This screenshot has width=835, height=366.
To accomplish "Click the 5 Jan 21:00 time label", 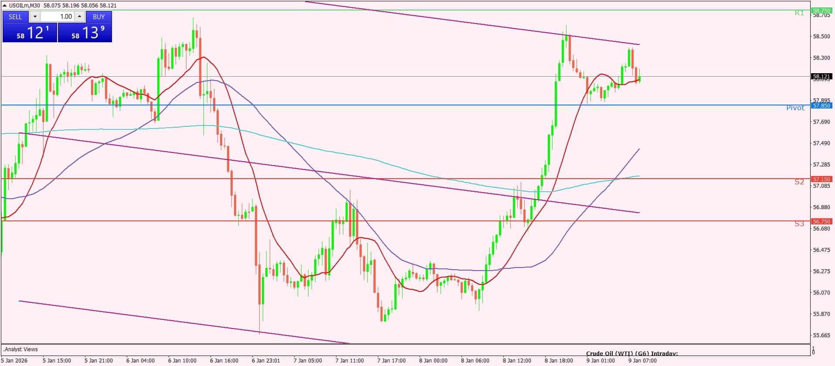I will pos(98,360).
